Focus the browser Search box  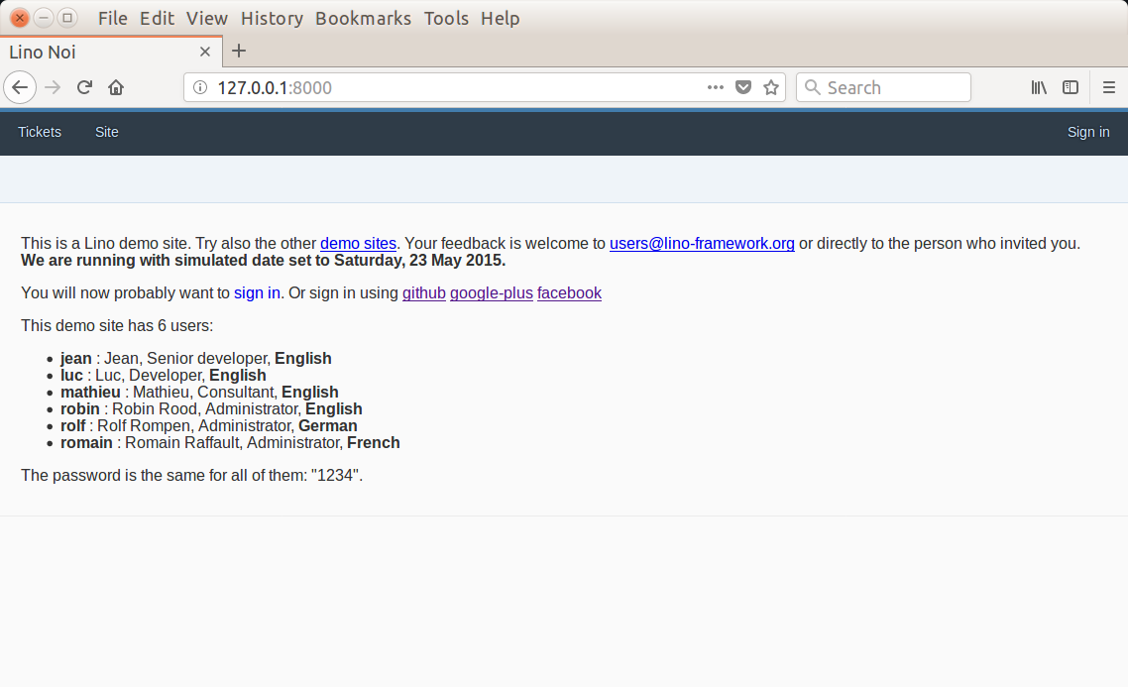click(883, 88)
